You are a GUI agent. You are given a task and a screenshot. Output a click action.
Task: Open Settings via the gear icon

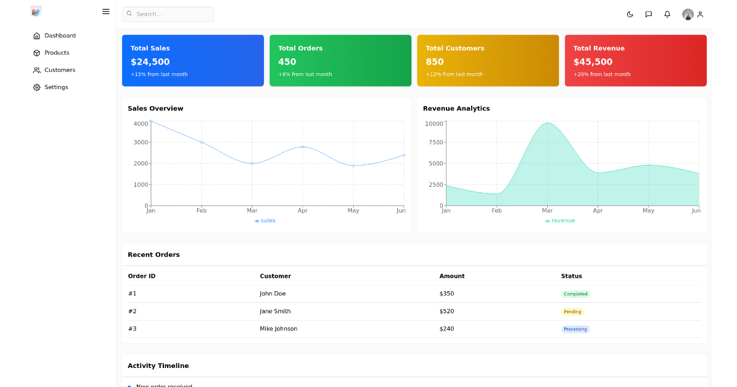(x=37, y=87)
